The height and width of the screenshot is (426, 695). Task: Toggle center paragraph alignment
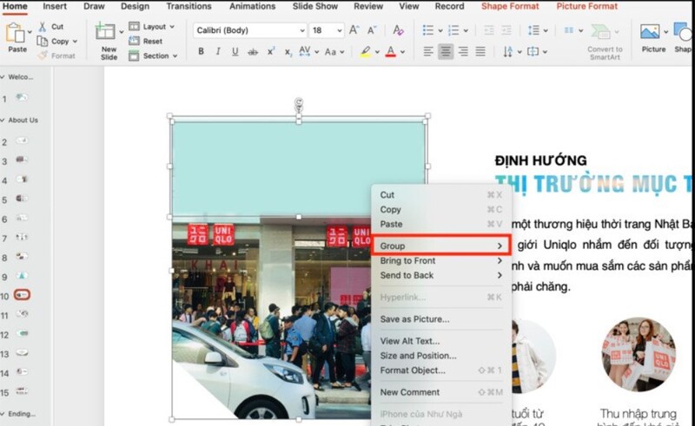tap(446, 52)
